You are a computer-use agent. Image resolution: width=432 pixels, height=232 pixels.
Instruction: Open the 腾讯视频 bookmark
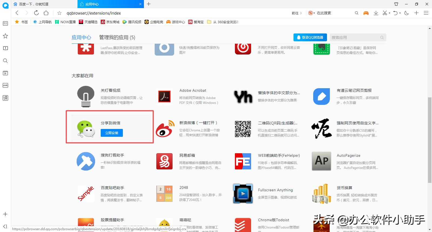pos(132,22)
